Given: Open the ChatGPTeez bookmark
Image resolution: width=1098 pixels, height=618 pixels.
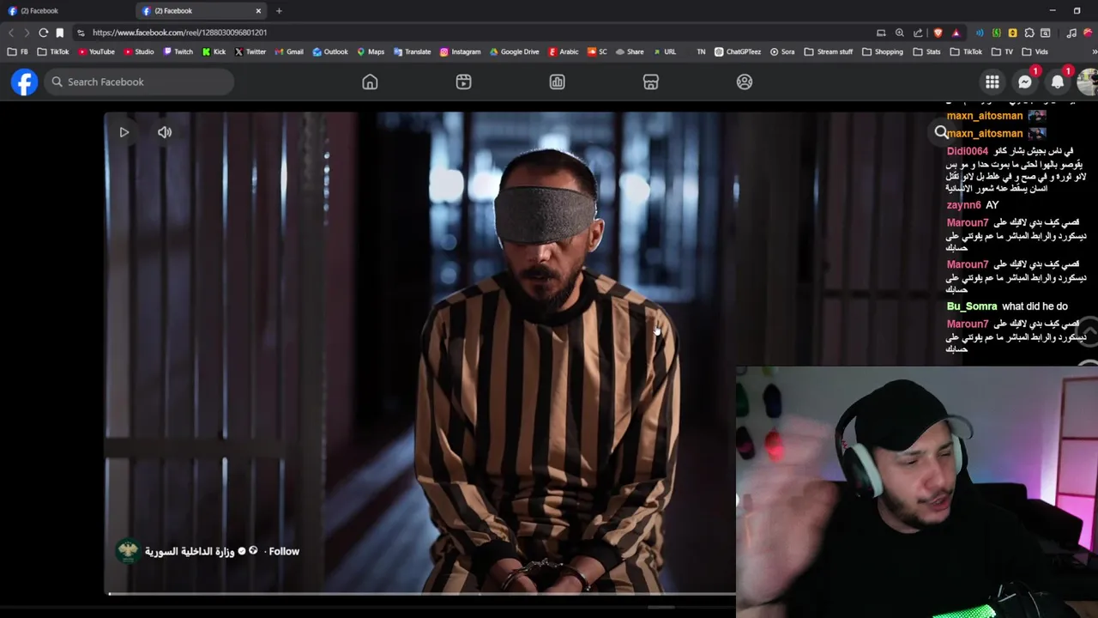Looking at the screenshot, I should pyautogui.click(x=738, y=51).
